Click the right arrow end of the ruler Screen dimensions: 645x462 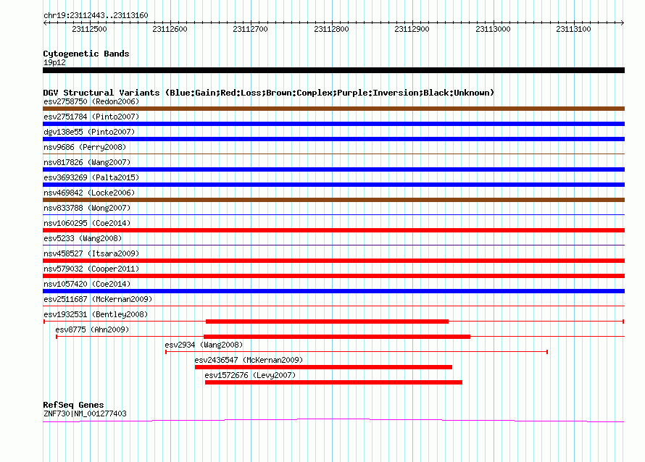coord(623,22)
